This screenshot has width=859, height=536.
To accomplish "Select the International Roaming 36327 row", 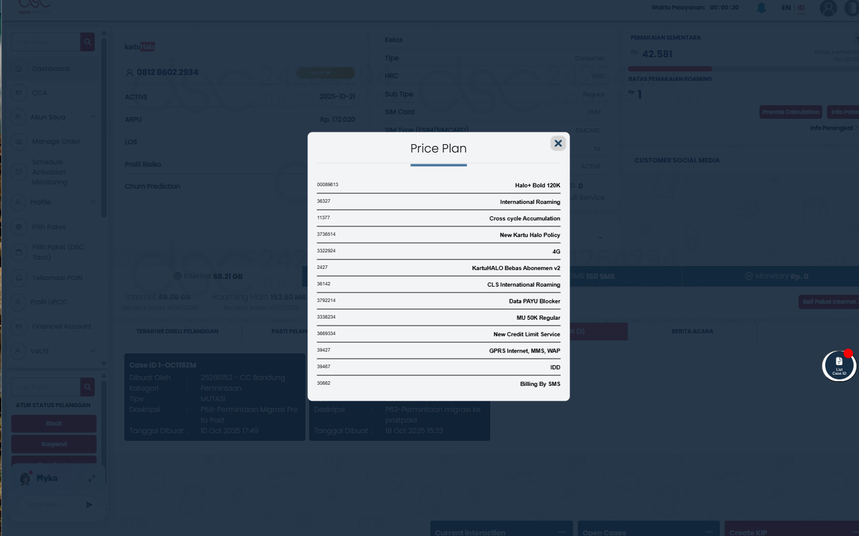I will 438,202.
